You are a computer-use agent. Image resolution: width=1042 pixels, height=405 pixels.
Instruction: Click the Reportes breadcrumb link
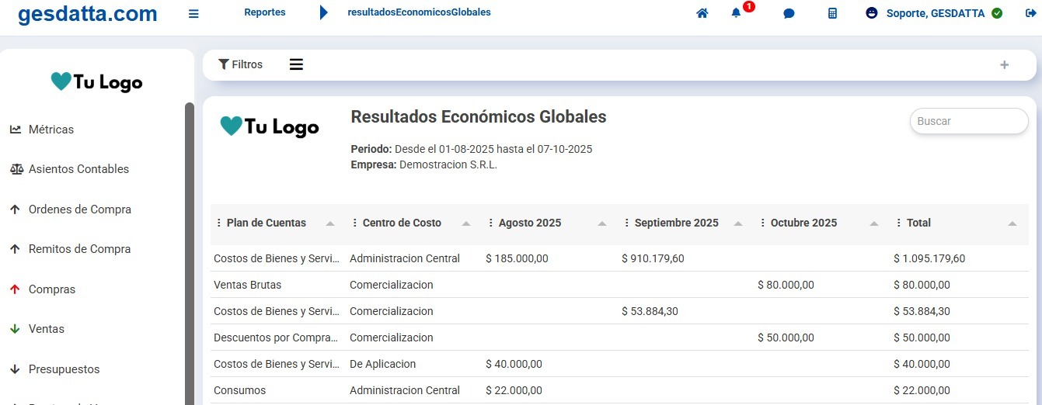[264, 12]
